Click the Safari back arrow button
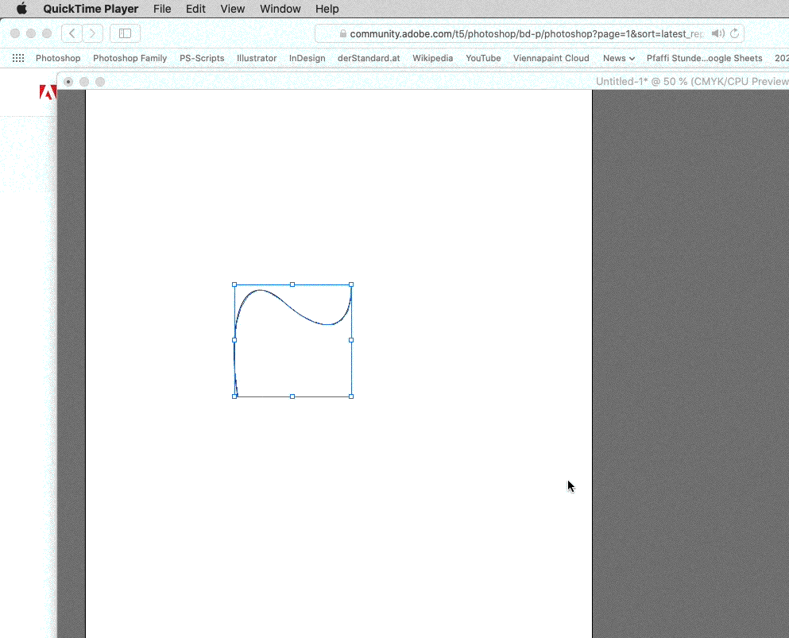Image resolution: width=789 pixels, height=638 pixels. point(72,33)
